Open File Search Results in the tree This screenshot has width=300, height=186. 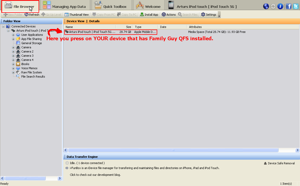pyautogui.click(x=33, y=77)
